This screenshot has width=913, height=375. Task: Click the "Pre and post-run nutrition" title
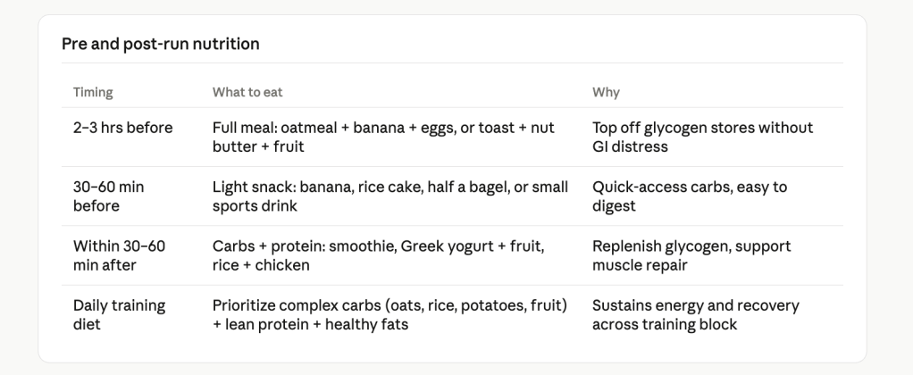click(x=160, y=44)
